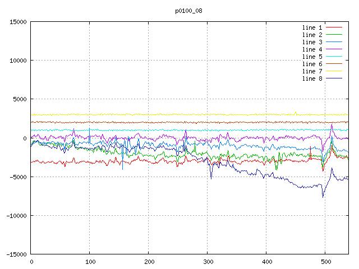Image resolution: width=359 pixels, height=269 pixels.
Task: Choose the 'line 5' legend label
Action: (x=312, y=57)
